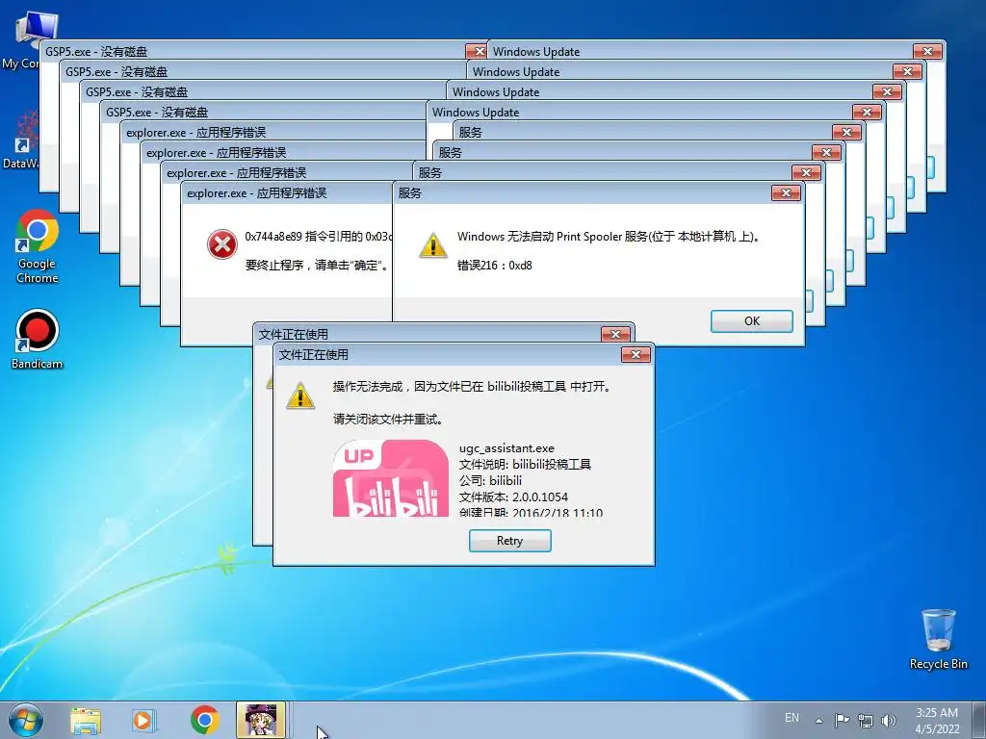
Task: Click the Retry button in file-in-use dialog
Action: [x=510, y=541]
